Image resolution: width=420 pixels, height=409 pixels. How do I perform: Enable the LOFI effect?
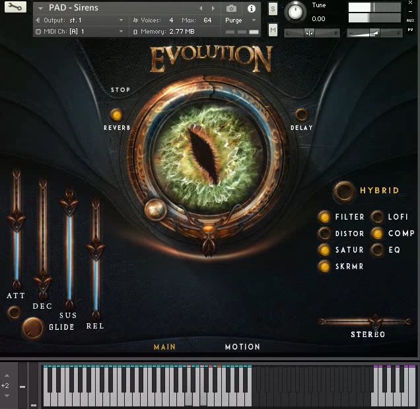[x=378, y=217]
